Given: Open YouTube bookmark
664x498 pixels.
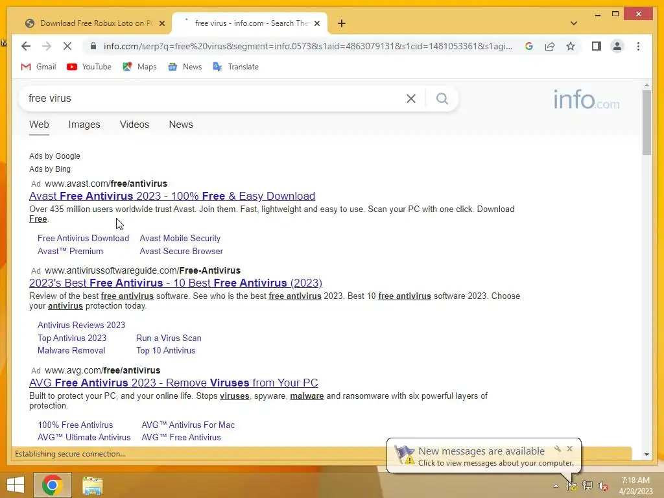Looking at the screenshot, I should (89, 67).
